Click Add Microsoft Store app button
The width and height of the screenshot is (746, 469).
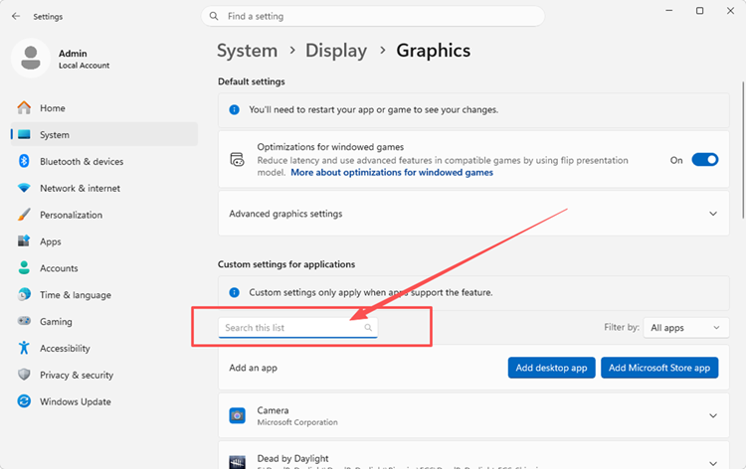659,368
